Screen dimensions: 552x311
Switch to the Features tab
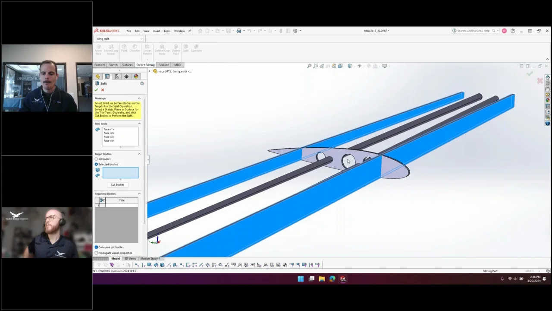[x=100, y=65]
